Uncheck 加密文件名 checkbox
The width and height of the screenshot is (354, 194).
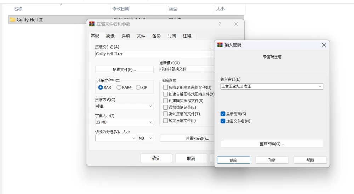(223, 121)
